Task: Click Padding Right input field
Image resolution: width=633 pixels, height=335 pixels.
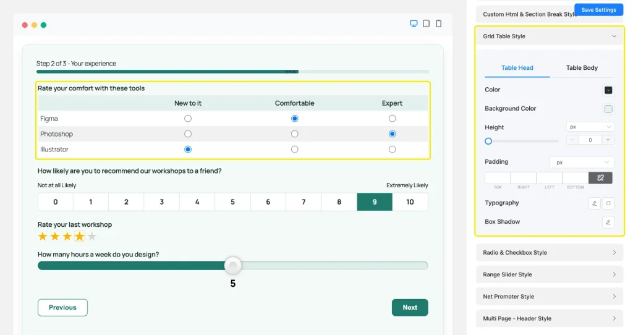Action: click(524, 177)
